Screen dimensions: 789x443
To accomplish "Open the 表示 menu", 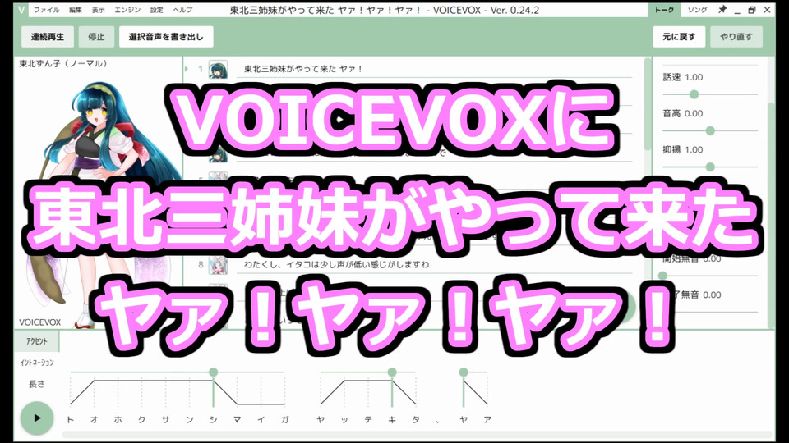I will click(98, 10).
